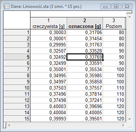
Task: Click the horizontal scrollbar left arrow
Action: tap(9, 125)
